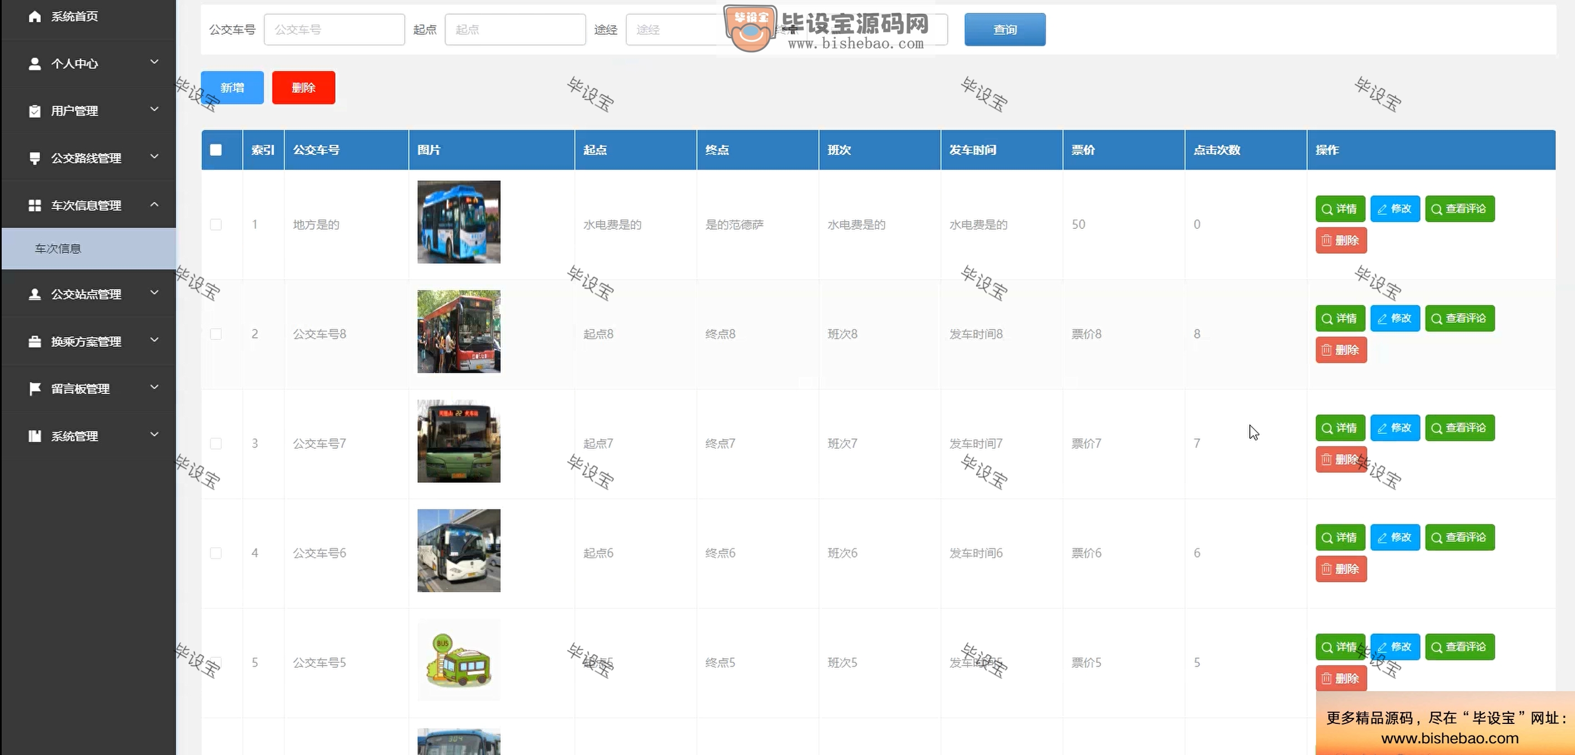Open the 系统首页 home icon
The height and width of the screenshot is (755, 1575).
coord(35,17)
